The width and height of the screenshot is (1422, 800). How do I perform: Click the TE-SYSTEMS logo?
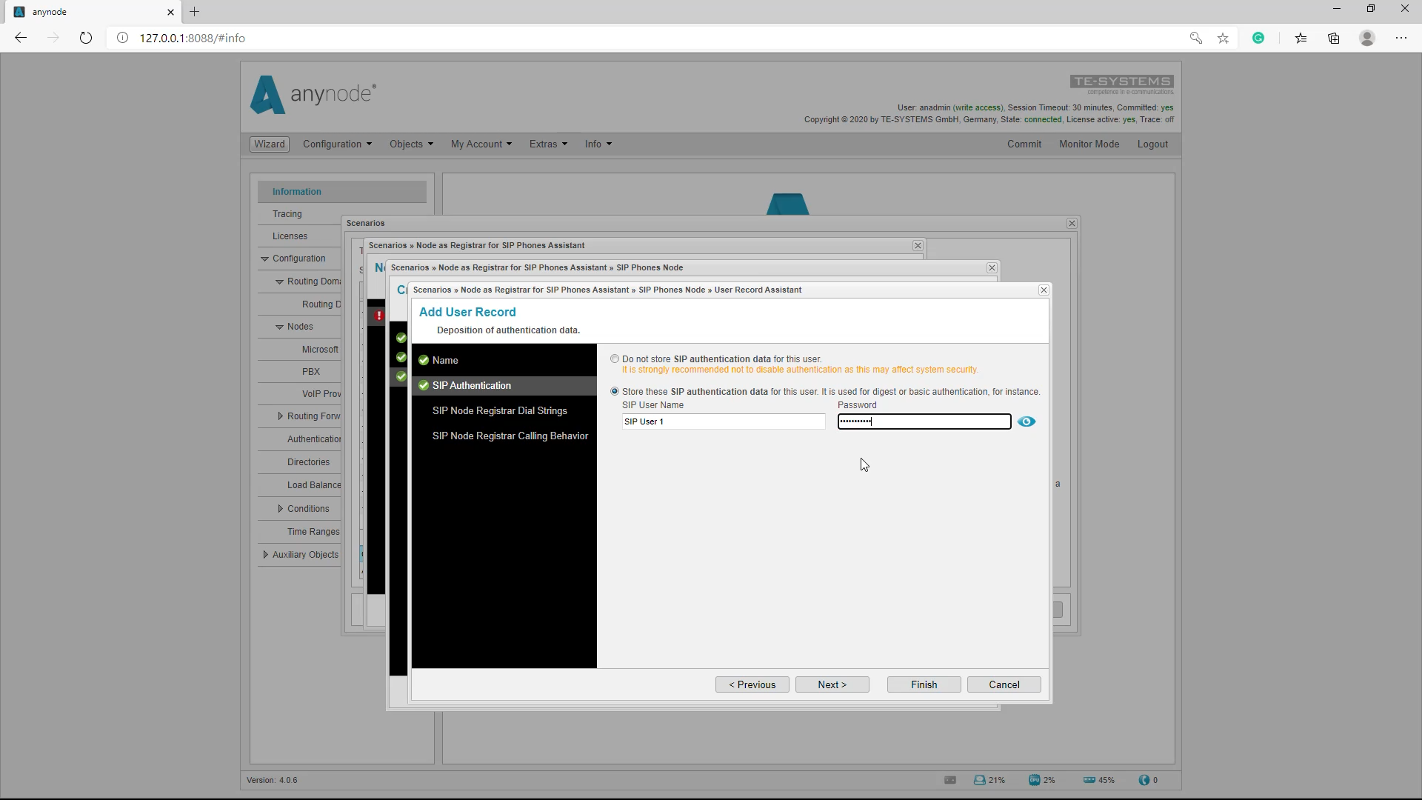(1121, 84)
